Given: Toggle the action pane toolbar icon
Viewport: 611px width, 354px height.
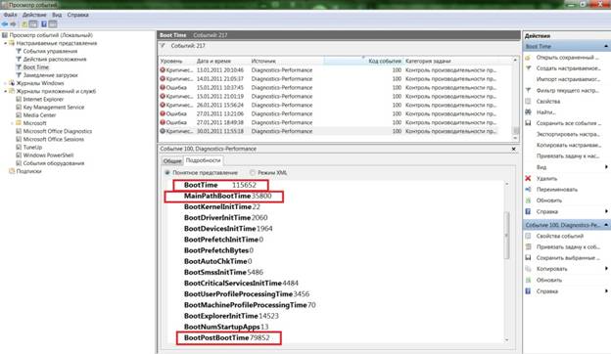Looking at the screenshot, I should (53, 24).
